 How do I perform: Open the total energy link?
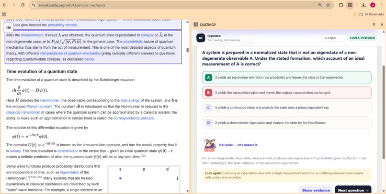130,100
